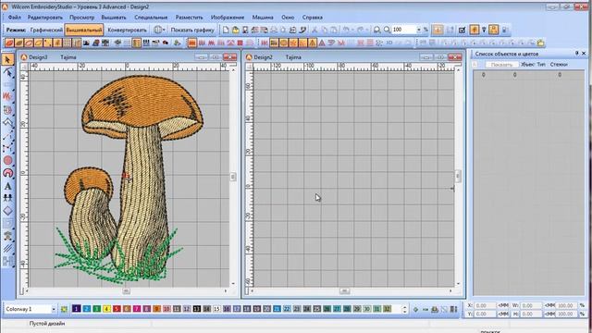Click the Cut scissors icon
The image size is (592, 333).
314,30
